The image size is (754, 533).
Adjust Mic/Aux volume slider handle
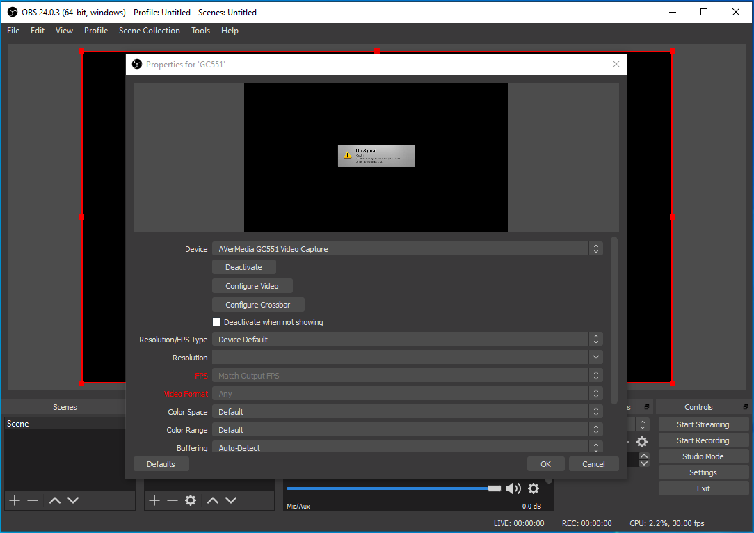click(495, 488)
